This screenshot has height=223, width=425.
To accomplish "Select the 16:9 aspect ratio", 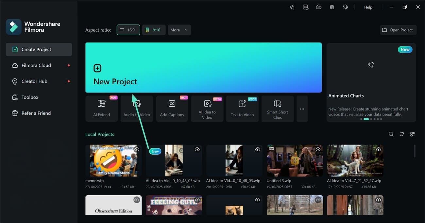I will point(128,30).
